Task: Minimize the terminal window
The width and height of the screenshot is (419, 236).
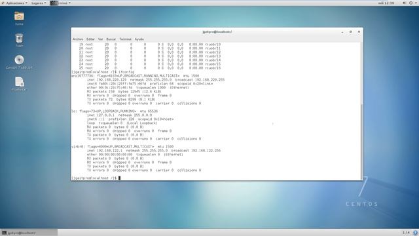Action: tap(342, 32)
